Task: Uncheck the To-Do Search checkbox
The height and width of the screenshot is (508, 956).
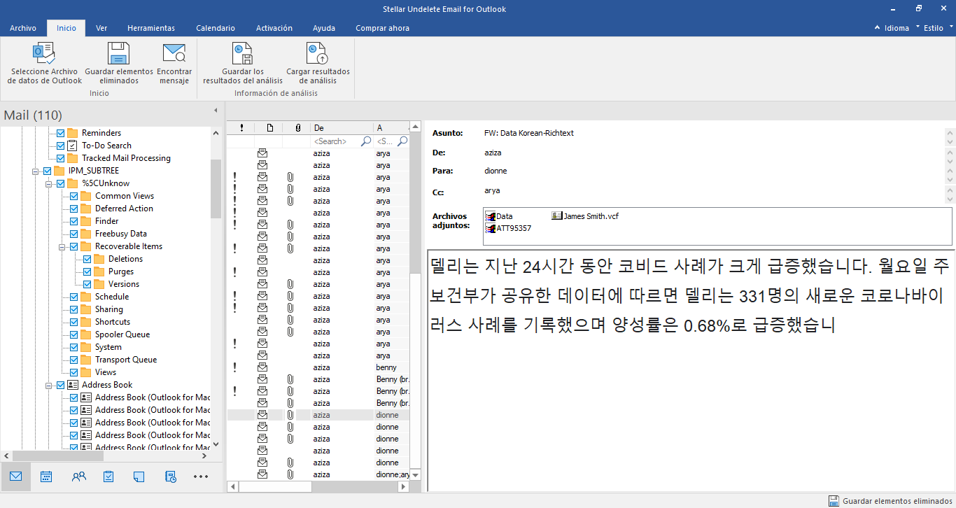Action: click(60, 146)
